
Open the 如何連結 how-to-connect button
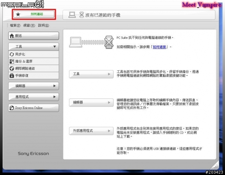click(x=34, y=14)
